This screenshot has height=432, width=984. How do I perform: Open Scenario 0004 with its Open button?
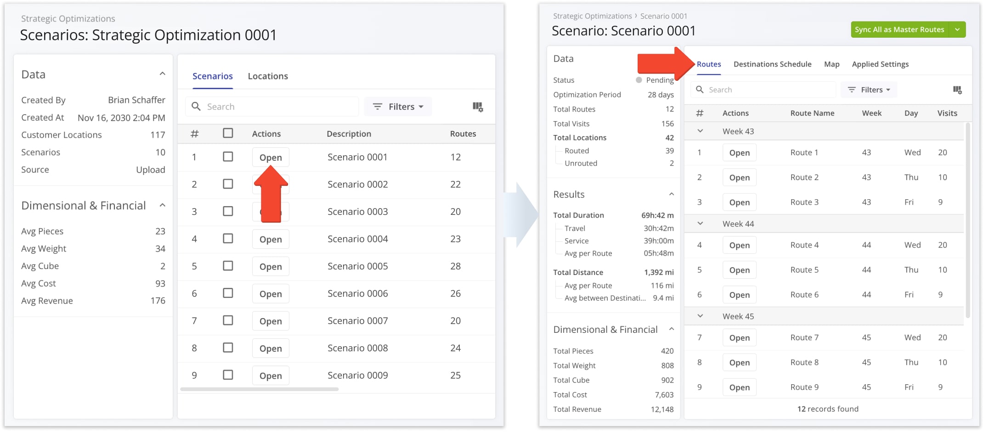click(x=271, y=239)
